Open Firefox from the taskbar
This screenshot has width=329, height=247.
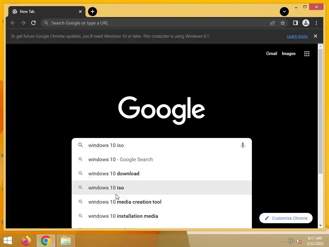(26, 241)
